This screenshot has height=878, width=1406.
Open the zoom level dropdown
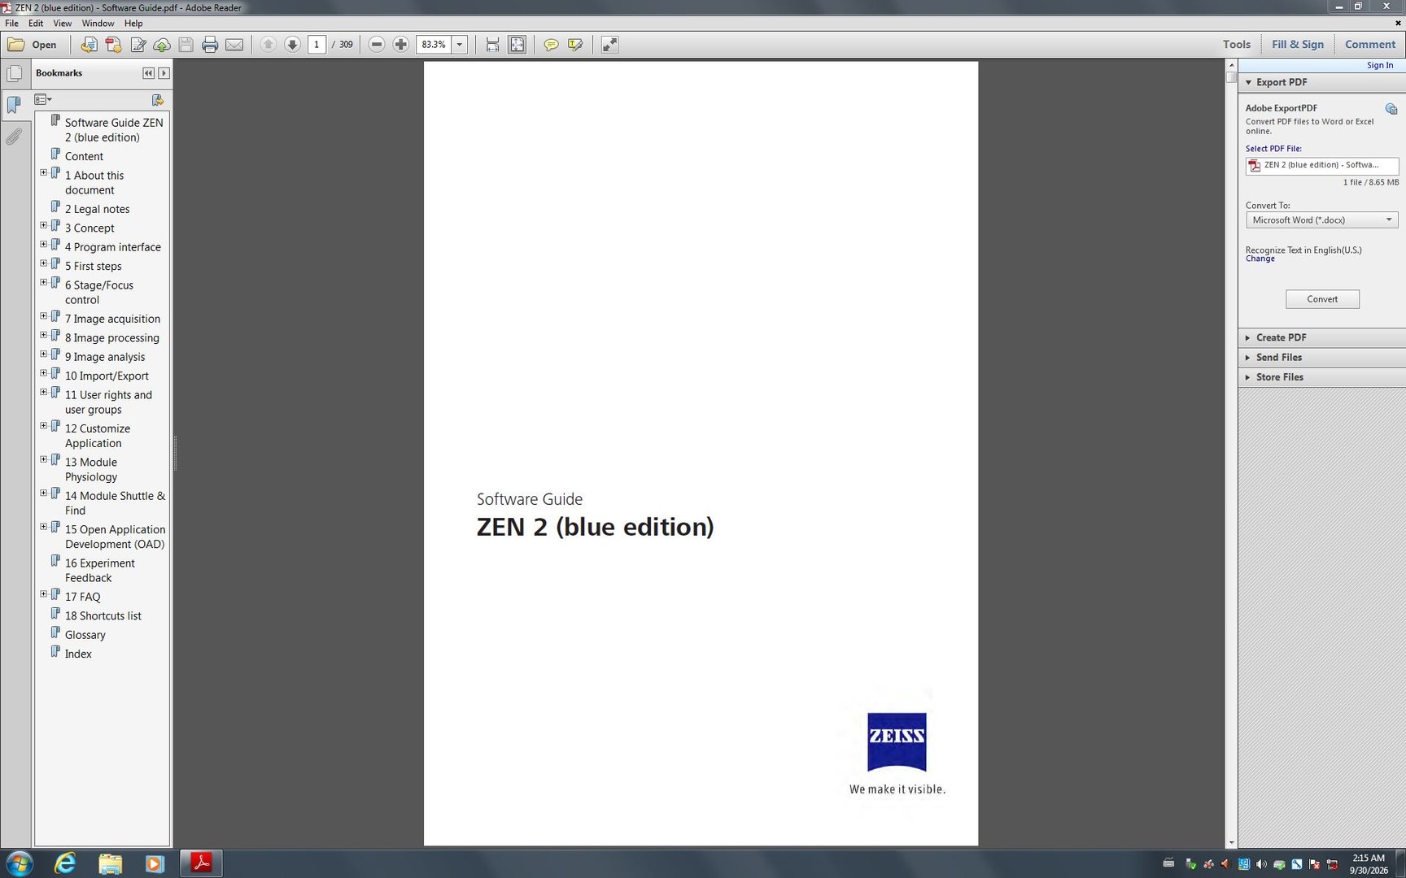[x=460, y=45]
